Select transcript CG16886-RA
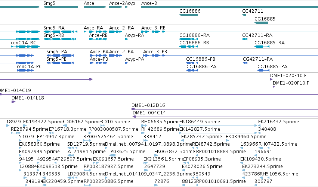The width and height of the screenshot is (318, 187). (x=194, y=35)
